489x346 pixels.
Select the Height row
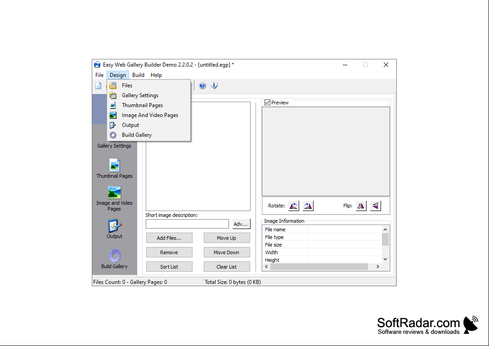(x=322, y=260)
